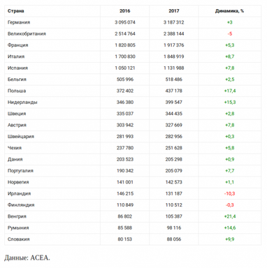Select the Италия row label
This screenshot has height=268, width=267.
click(x=16, y=57)
